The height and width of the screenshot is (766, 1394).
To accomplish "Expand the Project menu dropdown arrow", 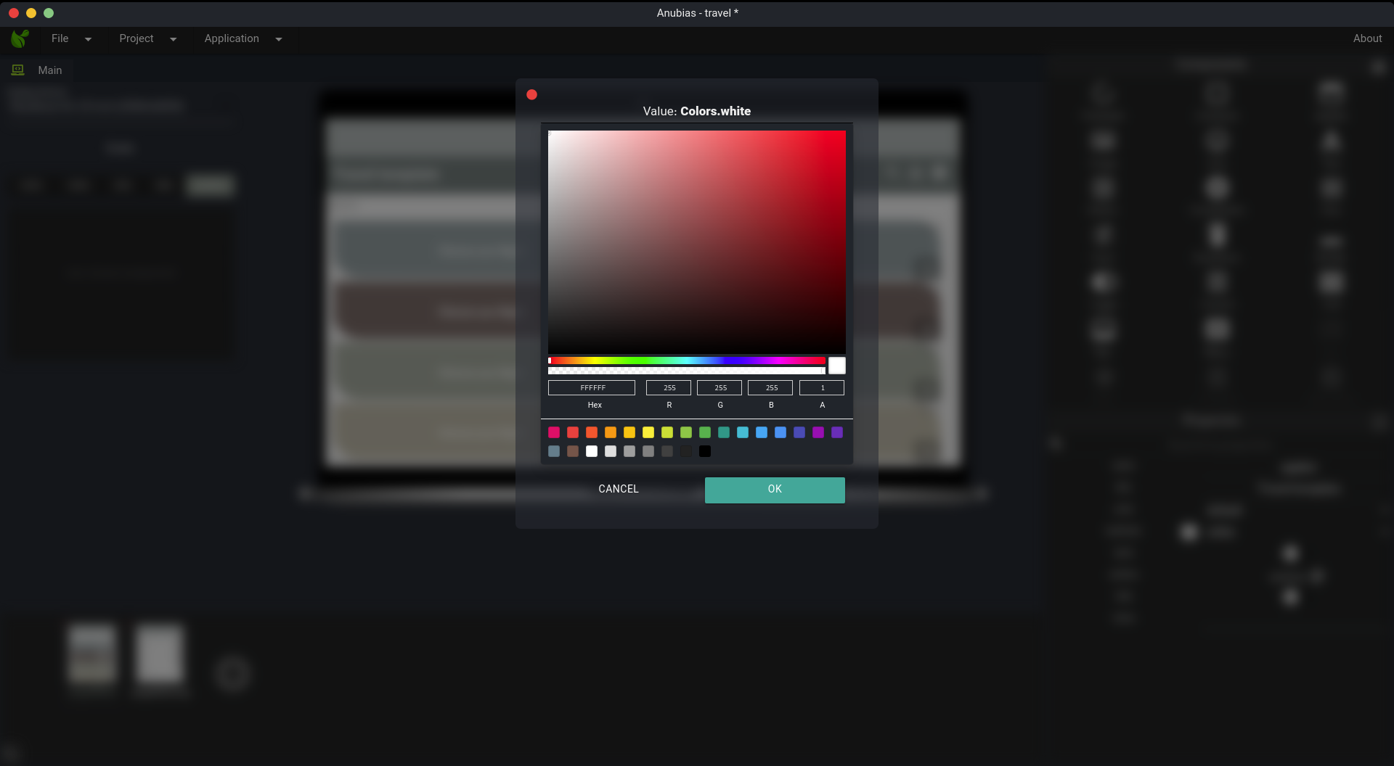I will [173, 39].
